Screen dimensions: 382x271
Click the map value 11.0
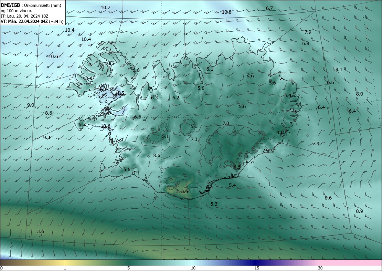[101, 89]
